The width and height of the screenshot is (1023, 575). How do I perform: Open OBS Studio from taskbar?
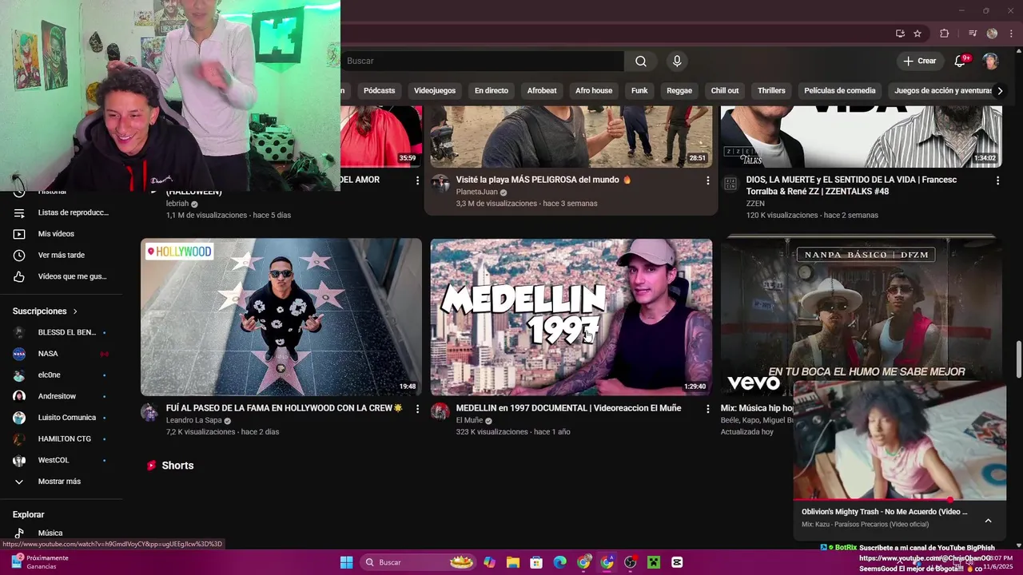coord(631,562)
